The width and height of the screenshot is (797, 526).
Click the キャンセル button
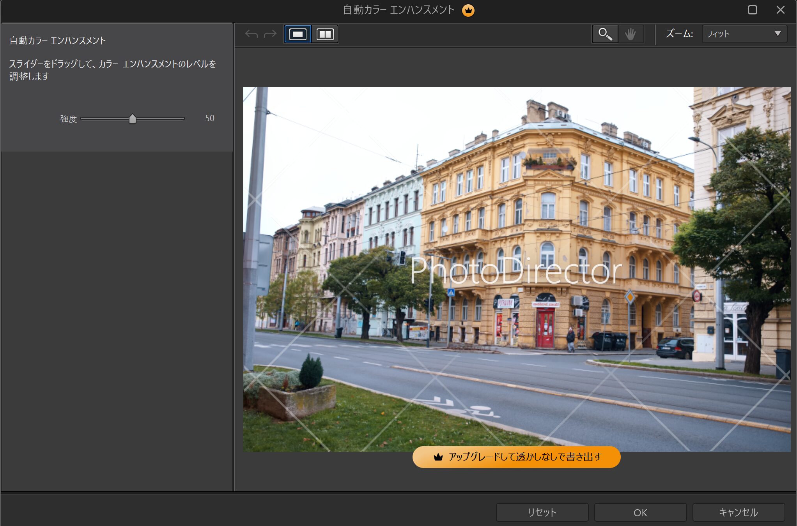(x=739, y=512)
